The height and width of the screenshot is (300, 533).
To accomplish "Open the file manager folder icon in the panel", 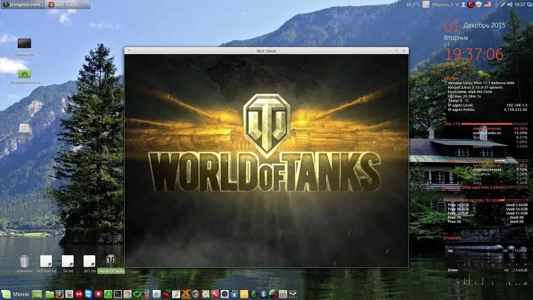I will pyautogui.click(x=50, y=294).
